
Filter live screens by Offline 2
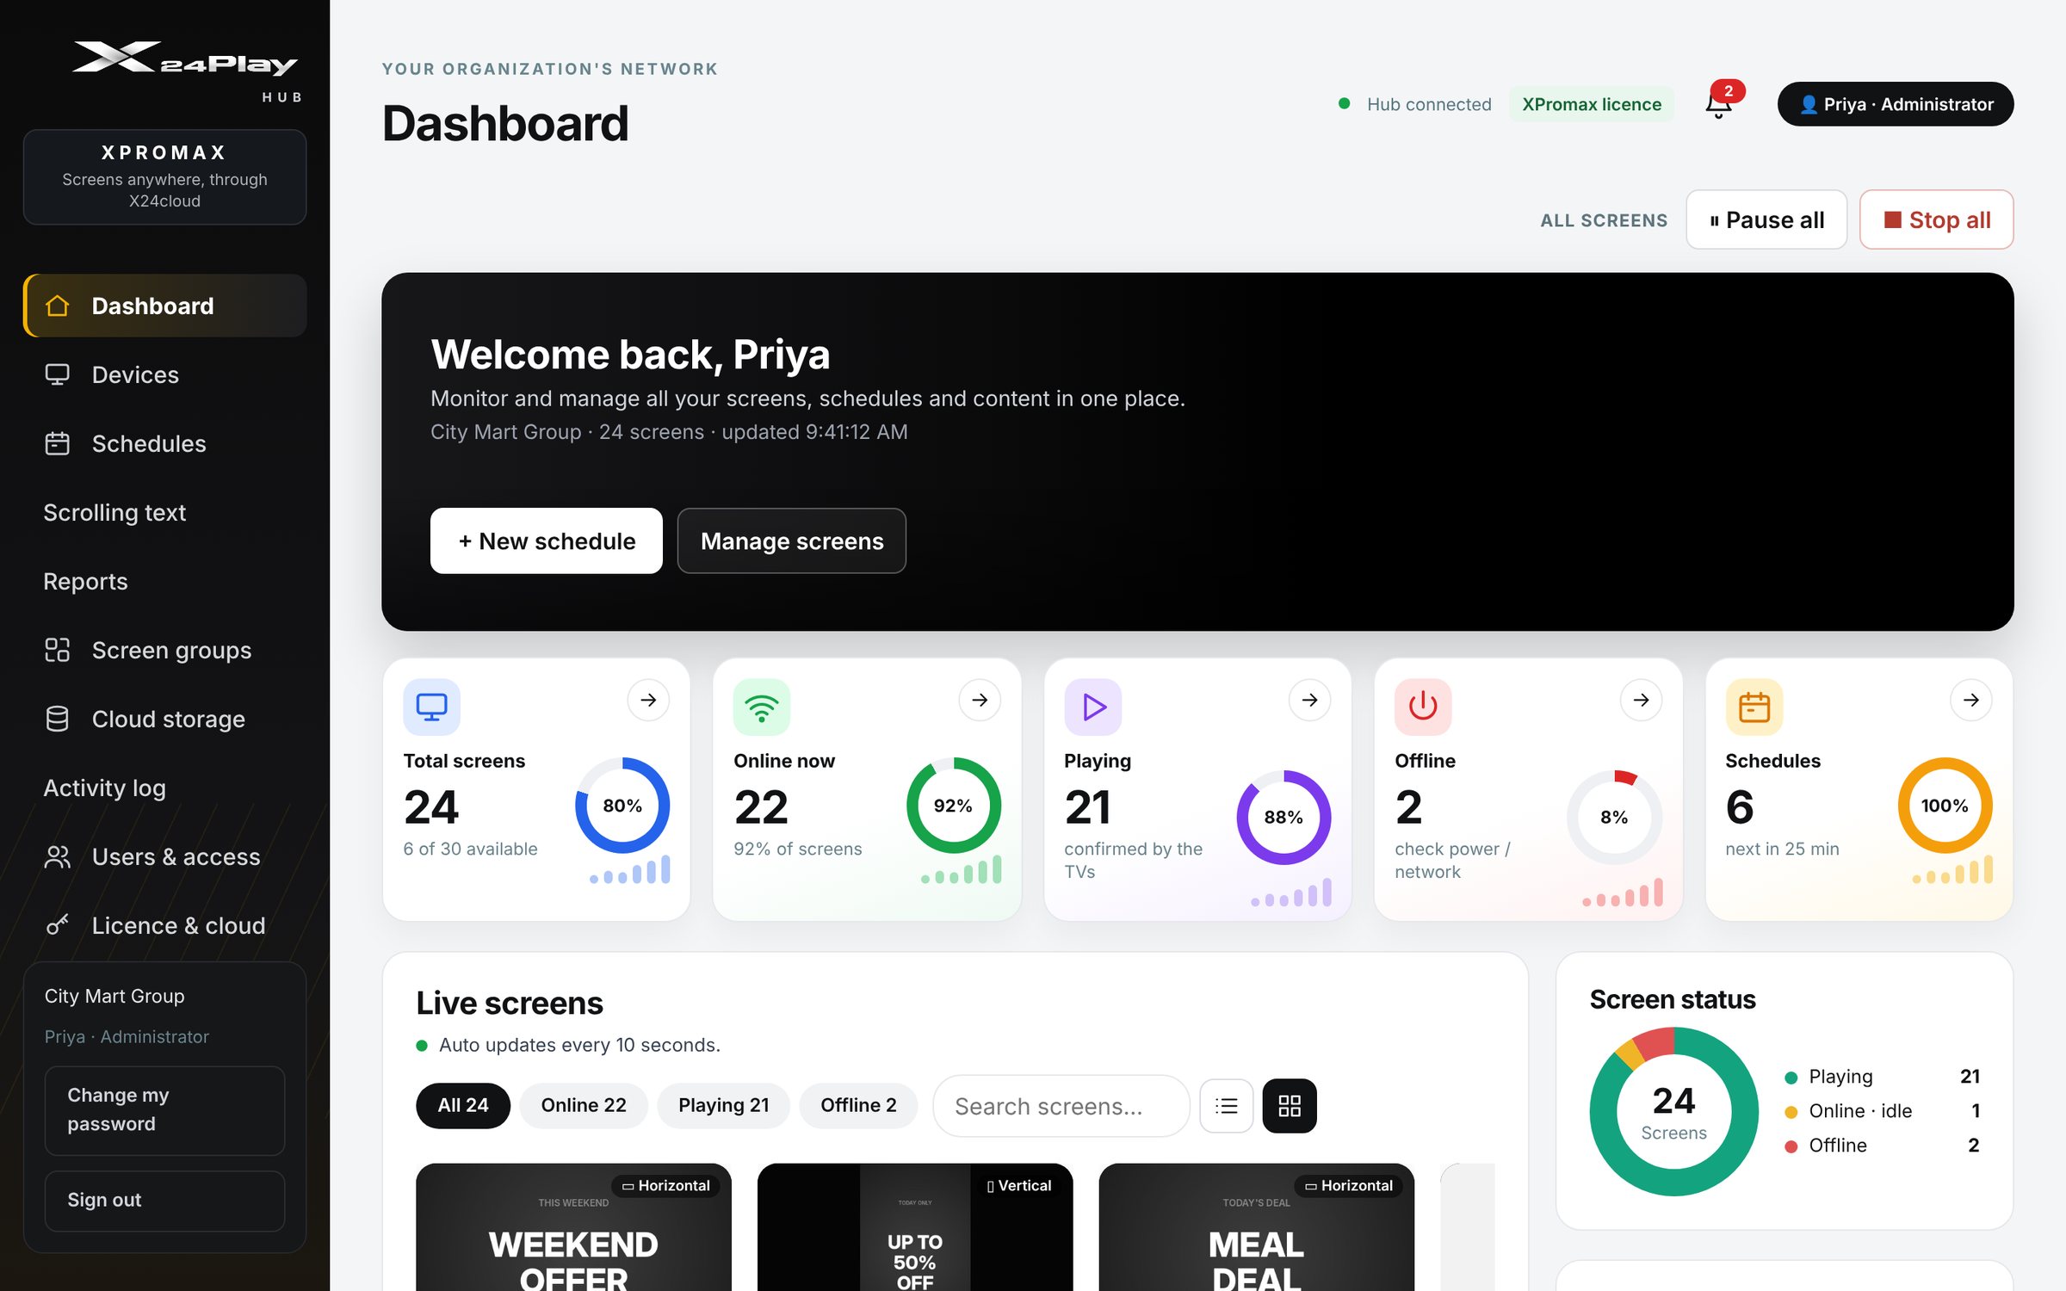858,1105
